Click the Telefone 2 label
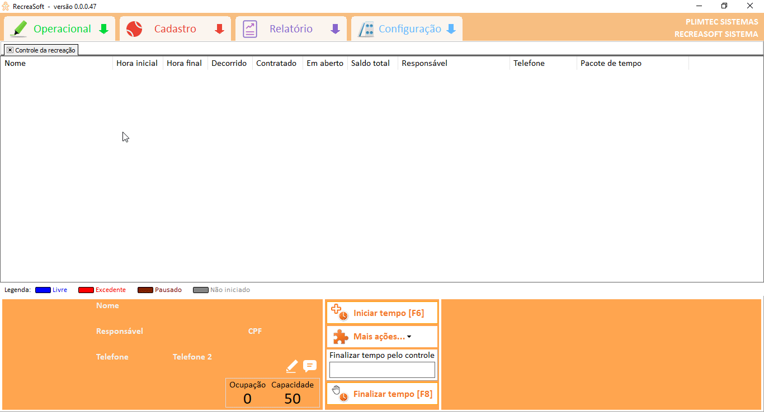Image resolution: width=764 pixels, height=412 pixels. click(x=192, y=357)
